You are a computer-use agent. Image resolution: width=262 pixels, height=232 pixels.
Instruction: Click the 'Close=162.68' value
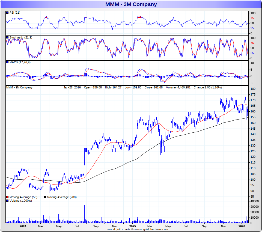[x=154, y=87]
